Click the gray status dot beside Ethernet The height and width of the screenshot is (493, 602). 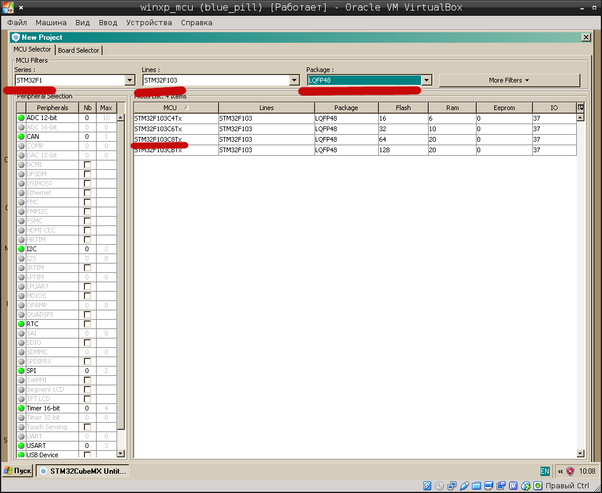[x=22, y=193]
